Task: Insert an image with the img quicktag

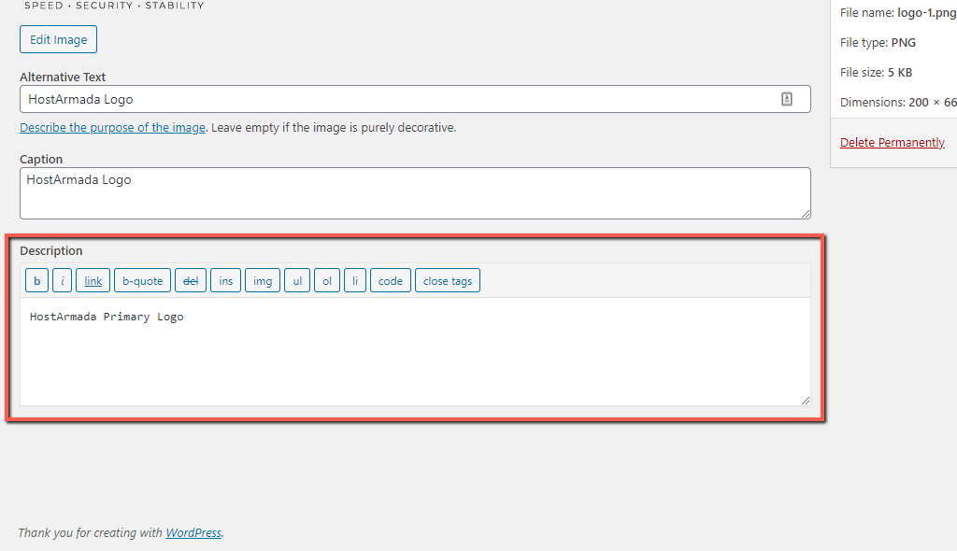Action: click(x=263, y=281)
